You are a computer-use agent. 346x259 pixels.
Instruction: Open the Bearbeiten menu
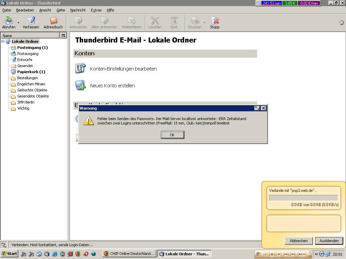point(25,10)
